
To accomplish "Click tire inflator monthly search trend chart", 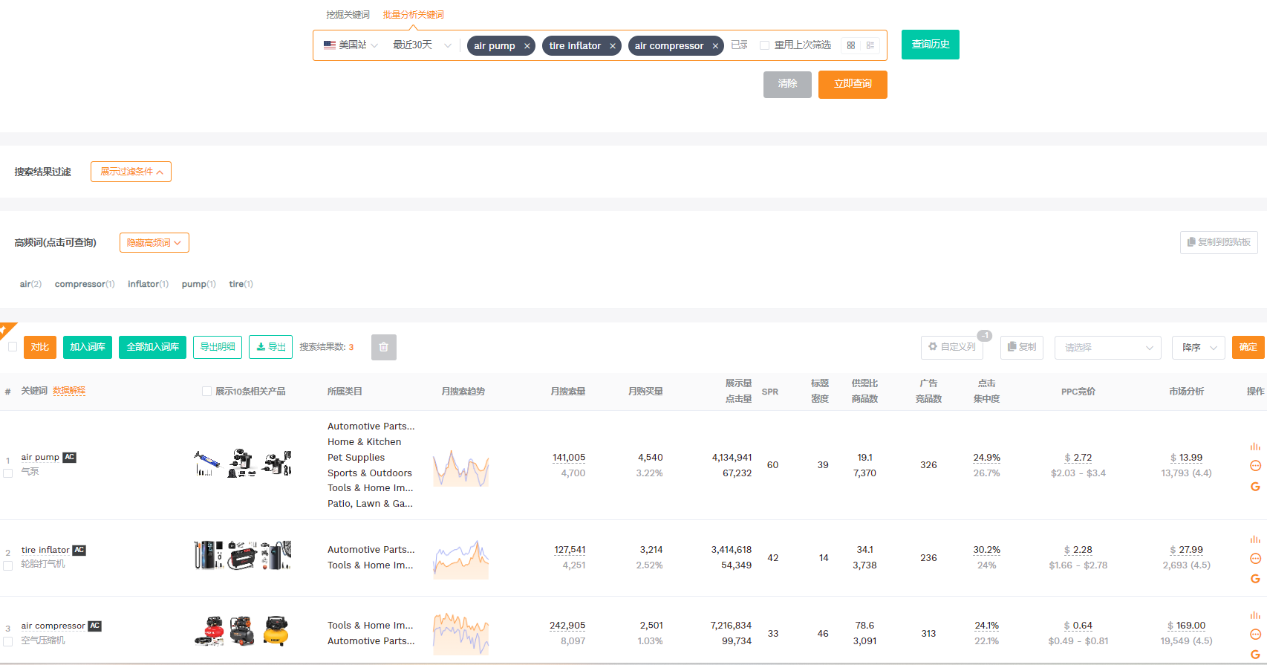I will pyautogui.click(x=461, y=559).
